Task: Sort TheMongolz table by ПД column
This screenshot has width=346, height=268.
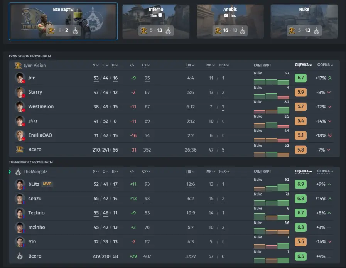Action: [x=190, y=172]
